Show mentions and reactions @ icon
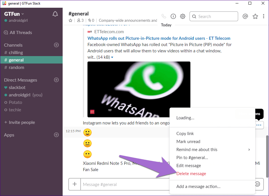The width and height of the screenshot is (269, 196). (245, 16)
